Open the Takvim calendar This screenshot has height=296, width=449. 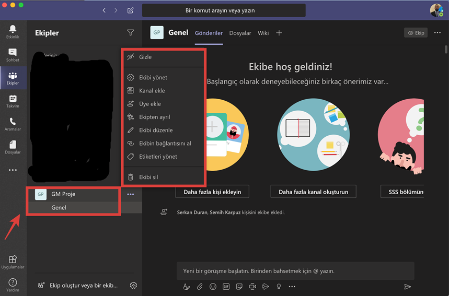tap(13, 101)
